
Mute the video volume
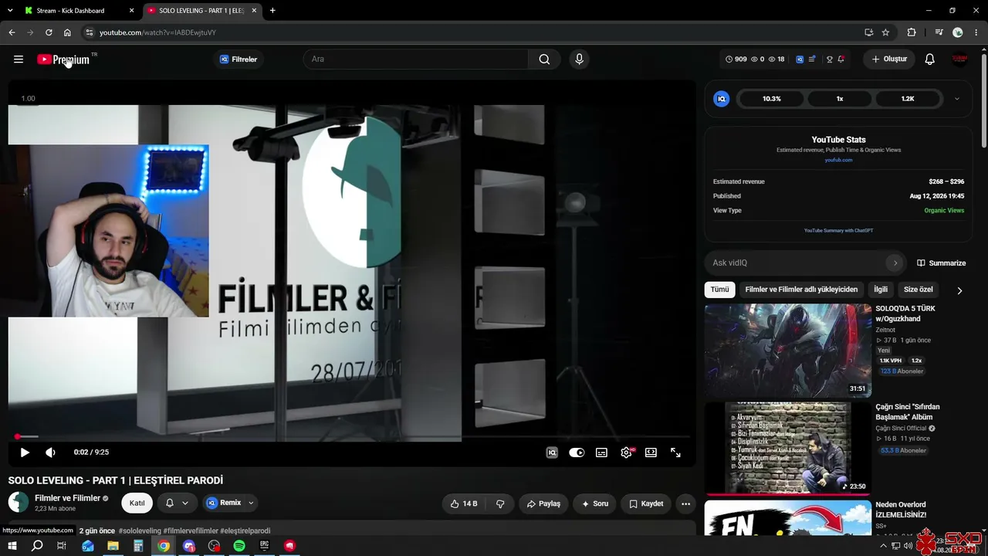[x=50, y=453]
